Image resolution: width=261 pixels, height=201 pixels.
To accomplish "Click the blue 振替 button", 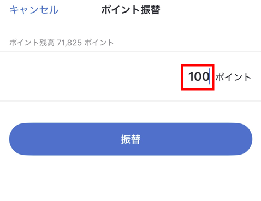I will pyautogui.click(x=130, y=139).
